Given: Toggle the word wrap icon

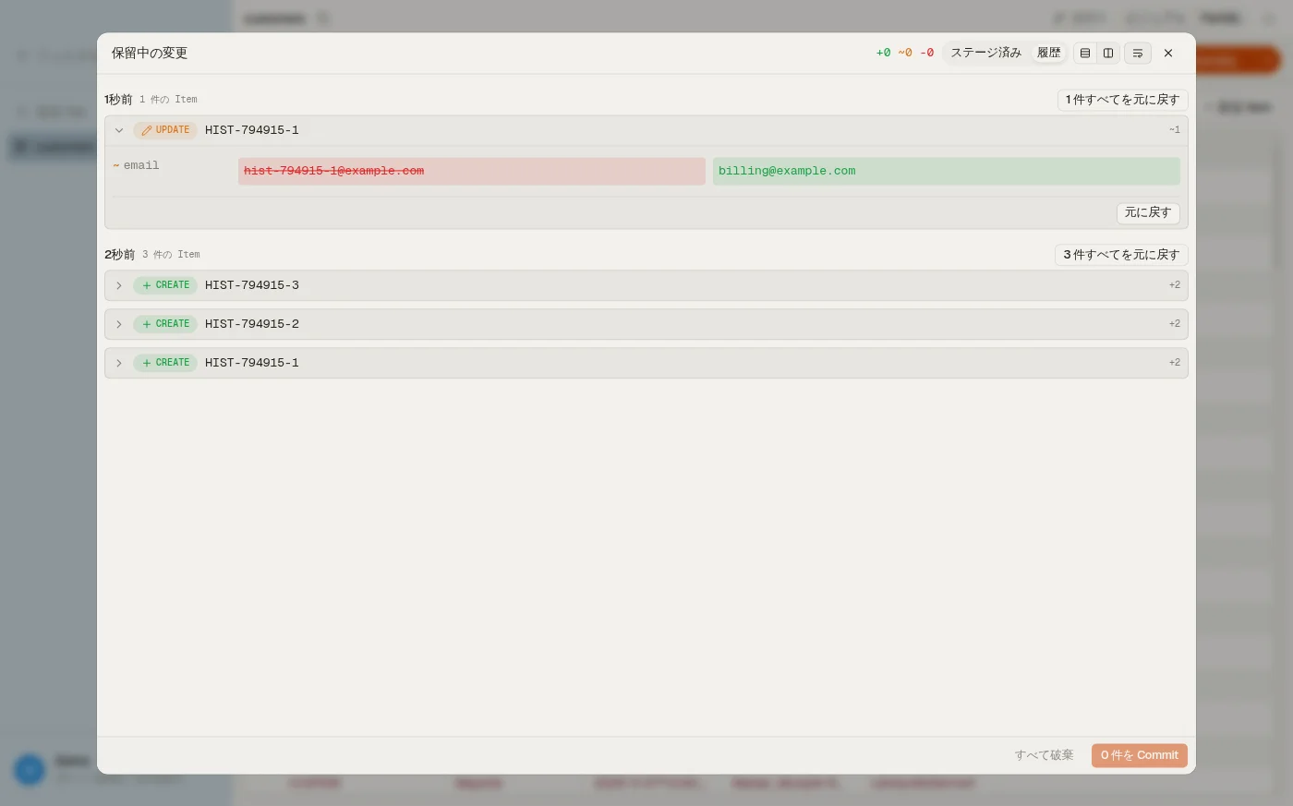Looking at the screenshot, I should click(x=1138, y=53).
